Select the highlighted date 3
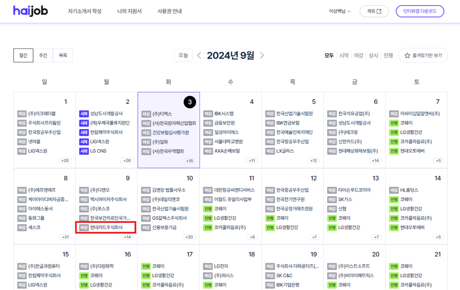This screenshot has width=460, height=290. (190, 102)
